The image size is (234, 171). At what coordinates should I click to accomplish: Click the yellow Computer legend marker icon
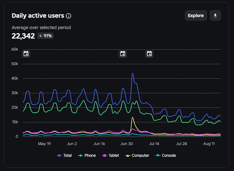128,156
